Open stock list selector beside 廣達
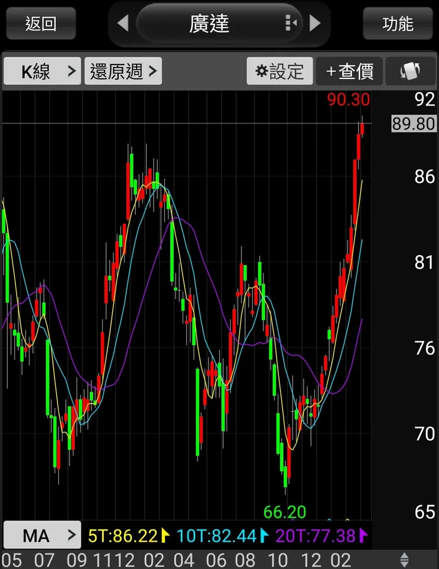The height and width of the screenshot is (569, 439). [x=291, y=23]
